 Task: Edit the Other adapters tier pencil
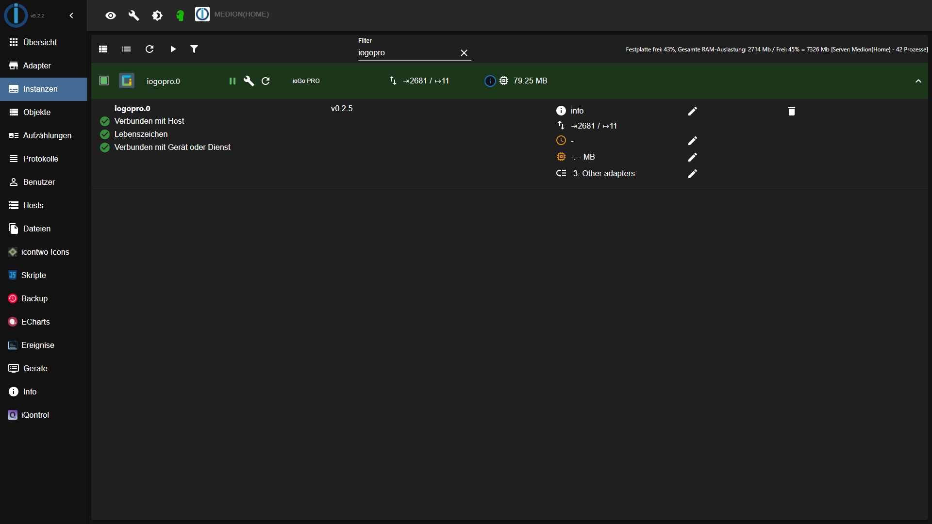[693, 174]
